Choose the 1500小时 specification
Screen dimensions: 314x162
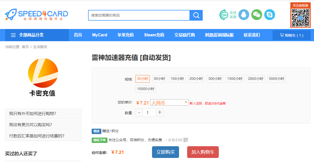point(235,79)
